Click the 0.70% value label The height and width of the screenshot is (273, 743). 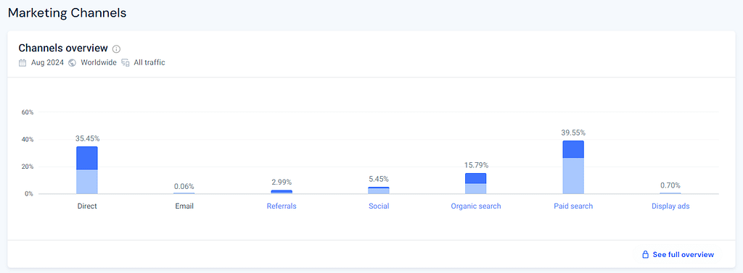(670, 185)
